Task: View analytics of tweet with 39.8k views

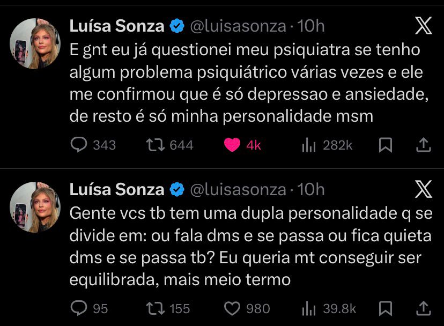Action: click(309, 308)
